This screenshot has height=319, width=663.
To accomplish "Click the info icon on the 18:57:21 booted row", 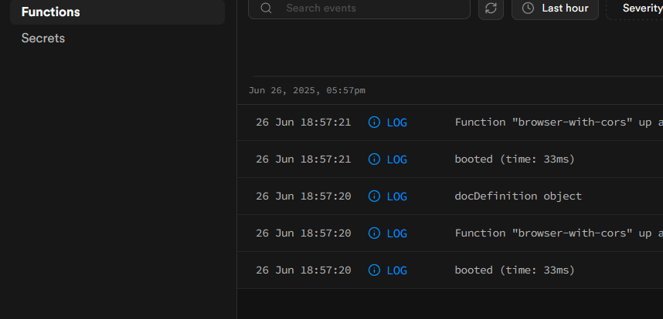I will [x=374, y=159].
